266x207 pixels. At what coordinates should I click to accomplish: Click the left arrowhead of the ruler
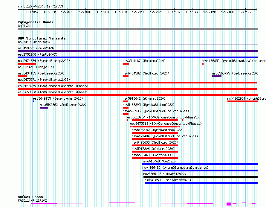[x=19, y=10]
